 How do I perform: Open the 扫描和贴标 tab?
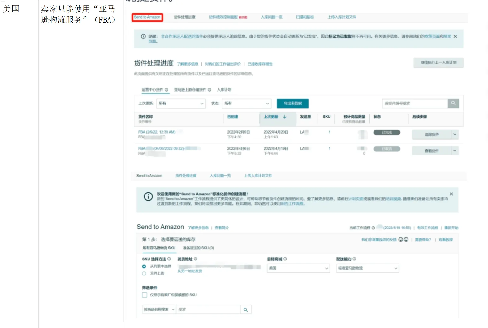305,17
